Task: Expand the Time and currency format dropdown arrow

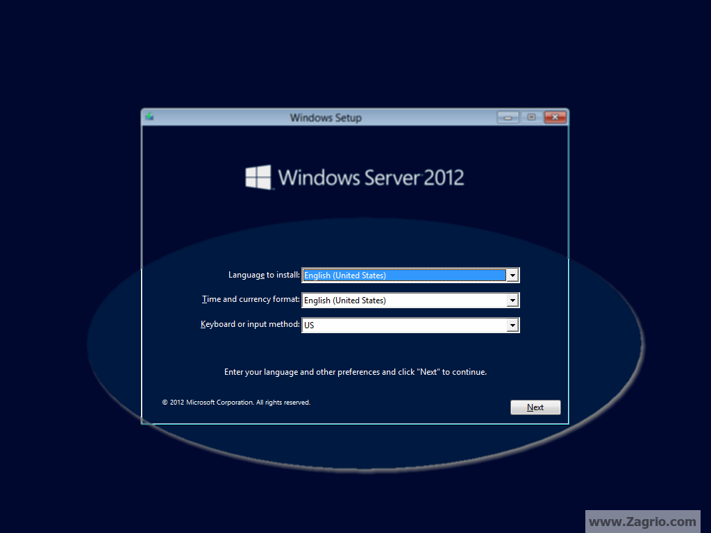Action: click(x=512, y=300)
